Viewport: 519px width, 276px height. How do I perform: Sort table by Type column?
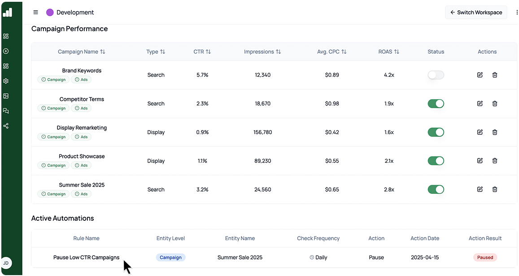(156, 52)
